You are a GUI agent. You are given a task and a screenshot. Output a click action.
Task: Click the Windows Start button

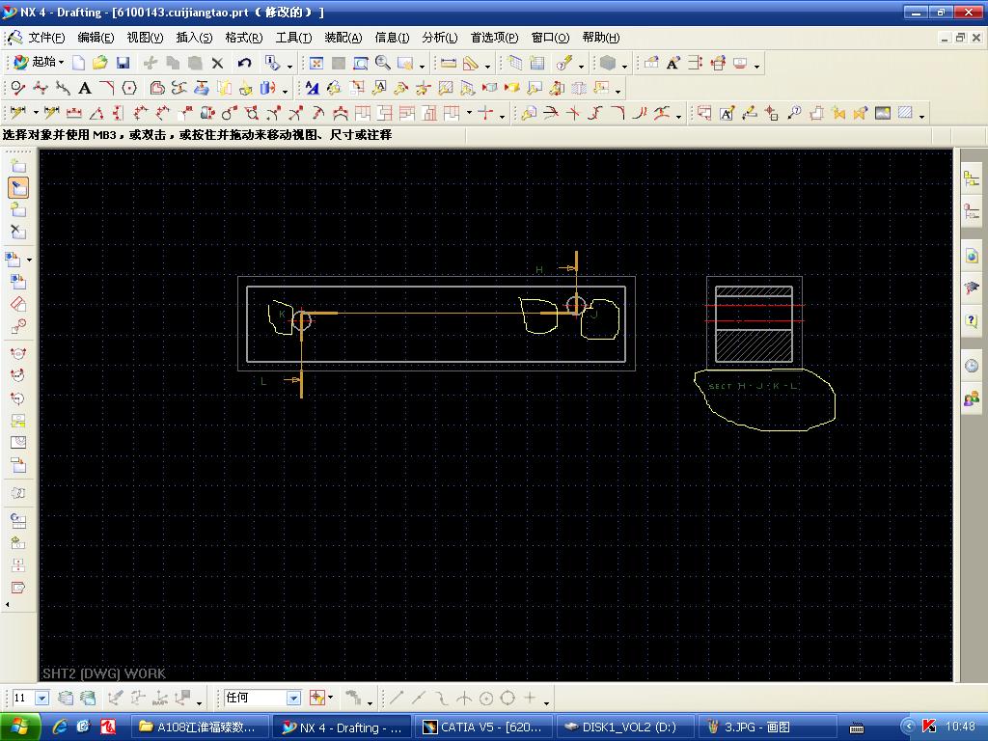pos(19,727)
